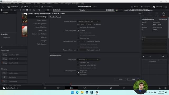Go to the Deliver page
This screenshot has height=95, width=169.
[124, 88]
